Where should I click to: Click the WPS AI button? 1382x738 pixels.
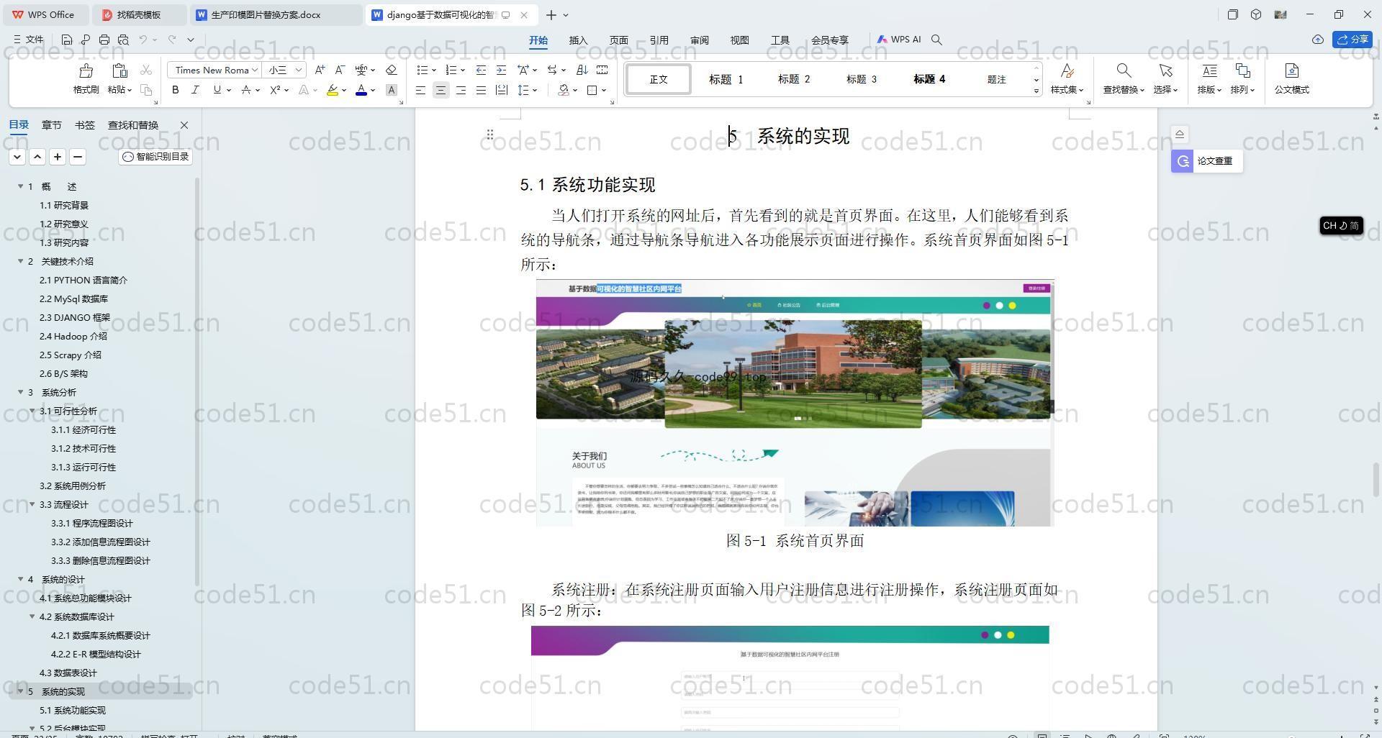pos(898,40)
